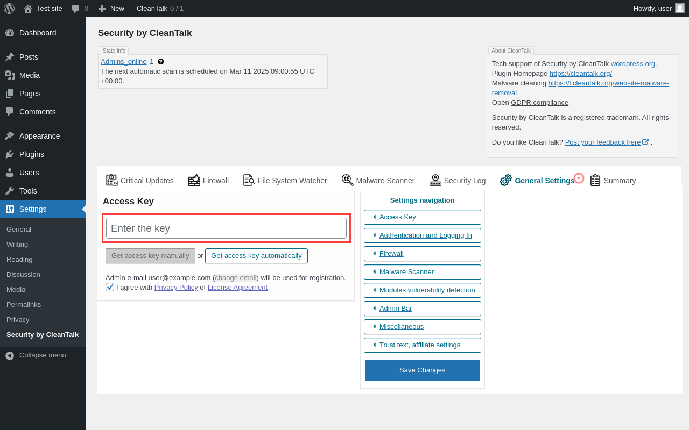Click the Critical Updates tab icon
The width and height of the screenshot is (689, 430).
112,180
